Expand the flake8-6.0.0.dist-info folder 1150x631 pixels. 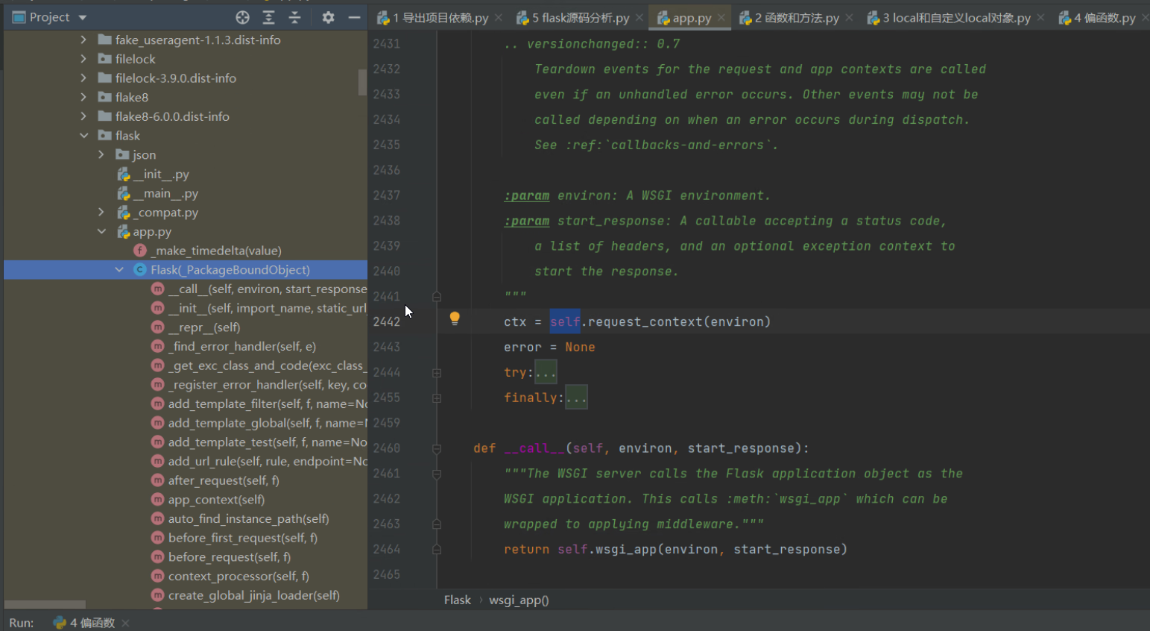click(x=83, y=116)
